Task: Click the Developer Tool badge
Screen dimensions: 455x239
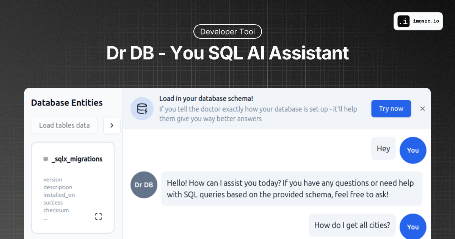Action: tap(227, 31)
